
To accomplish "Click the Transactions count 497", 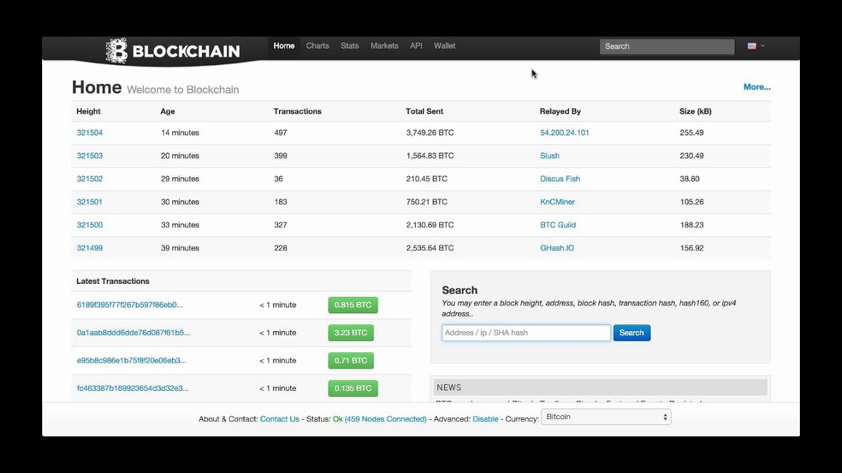I will point(281,133).
